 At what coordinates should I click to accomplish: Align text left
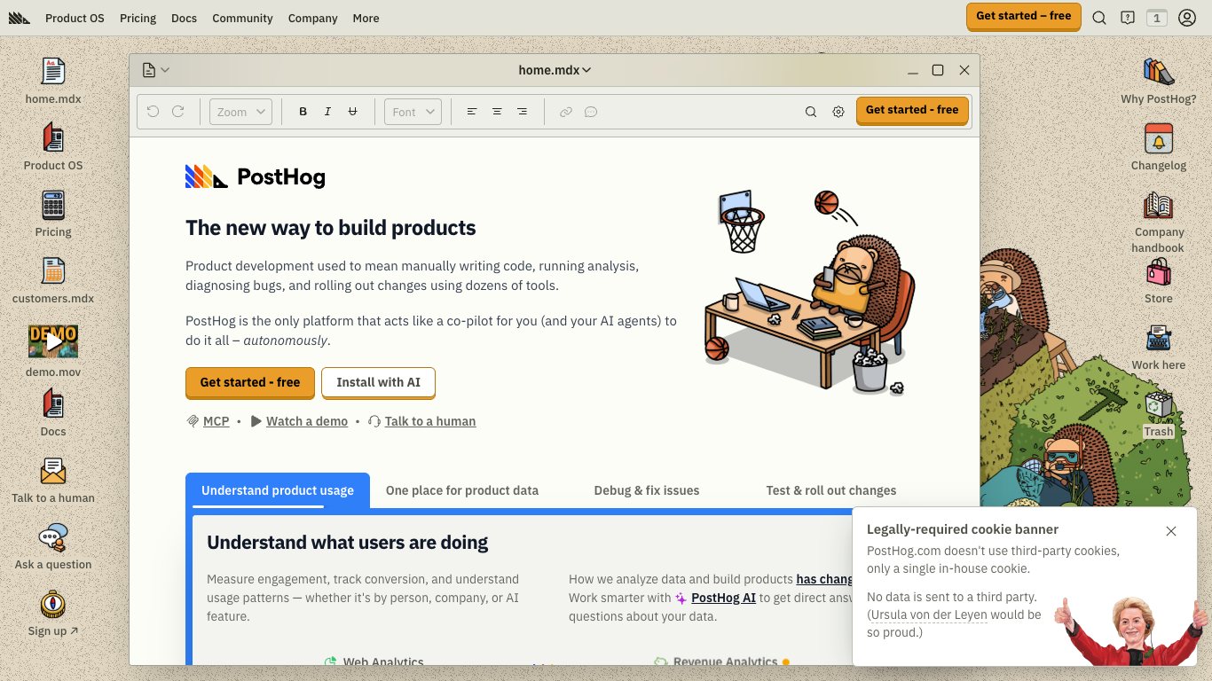tap(472, 112)
